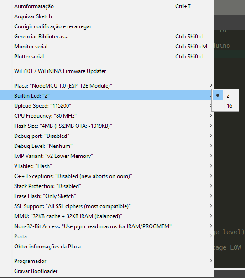Expand C++ Exceptions submenu
The width and height of the screenshot is (245, 278).
point(107,176)
